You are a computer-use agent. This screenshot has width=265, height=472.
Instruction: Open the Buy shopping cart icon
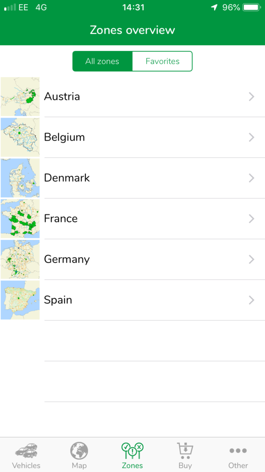tap(185, 451)
